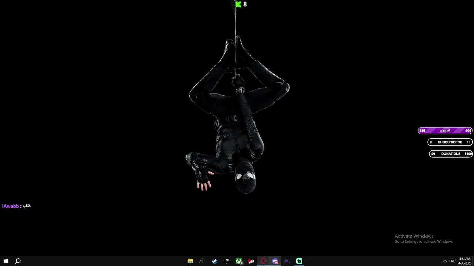Open the Windows Start menu

point(6,261)
